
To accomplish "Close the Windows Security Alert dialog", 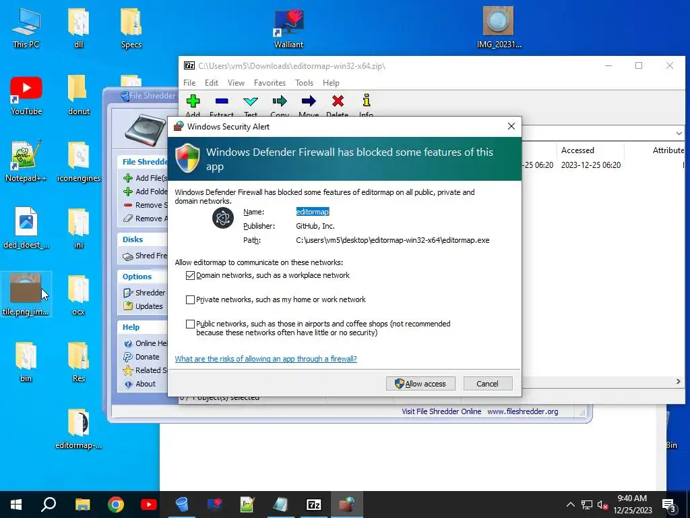I will pos(511,126).
